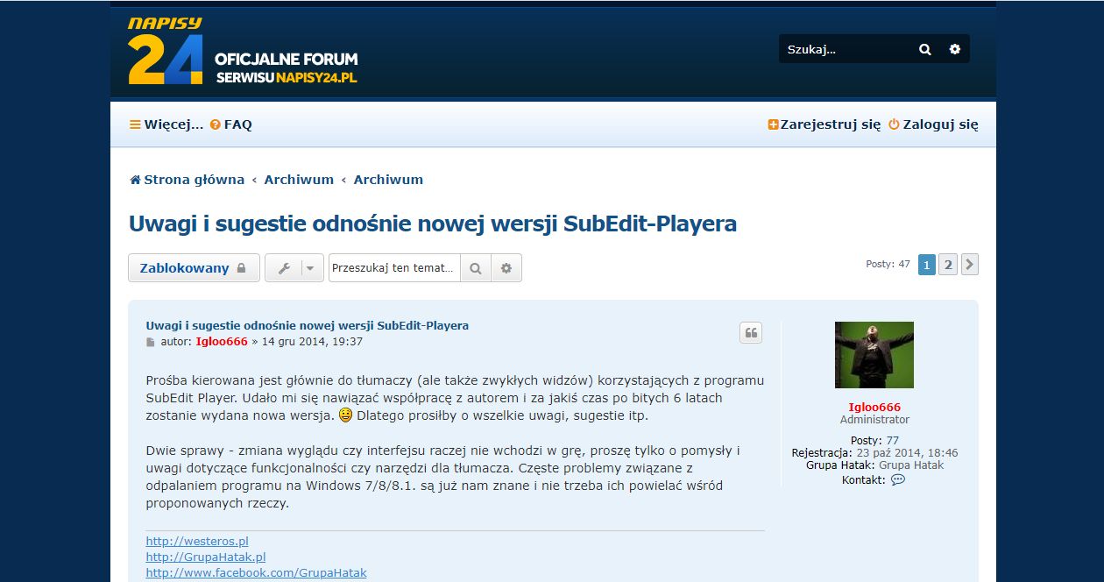1104x582 pixels.
Task: Click the small post icon beside autor
Action: (150, 342)
